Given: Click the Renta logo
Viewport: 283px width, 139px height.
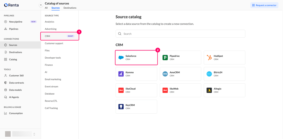Looking at the screenshot, I should pyautogui.click(x=11, y=5).
